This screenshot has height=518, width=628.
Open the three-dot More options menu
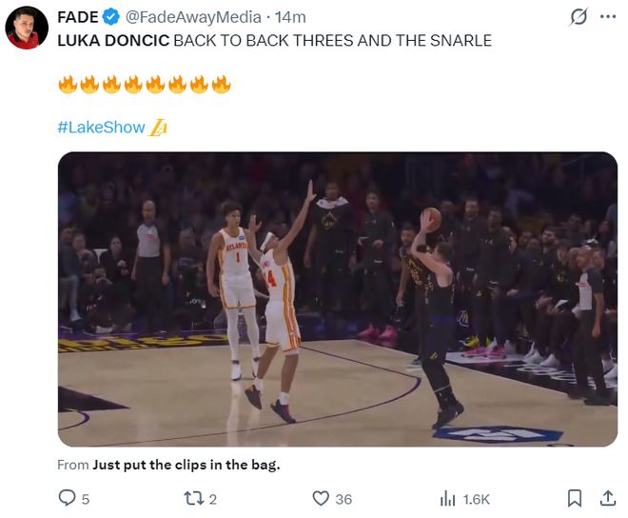tap(608, 17)
